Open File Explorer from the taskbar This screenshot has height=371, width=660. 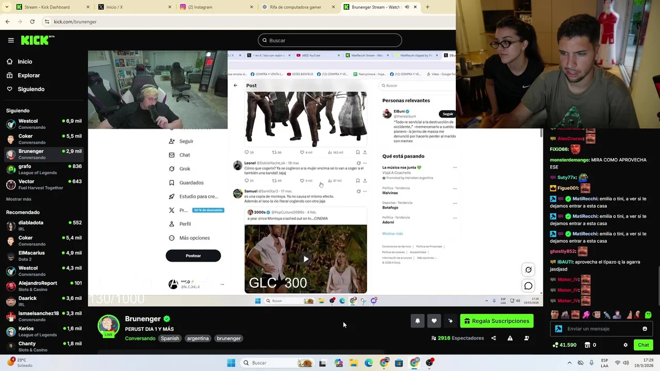click(354, 363)
